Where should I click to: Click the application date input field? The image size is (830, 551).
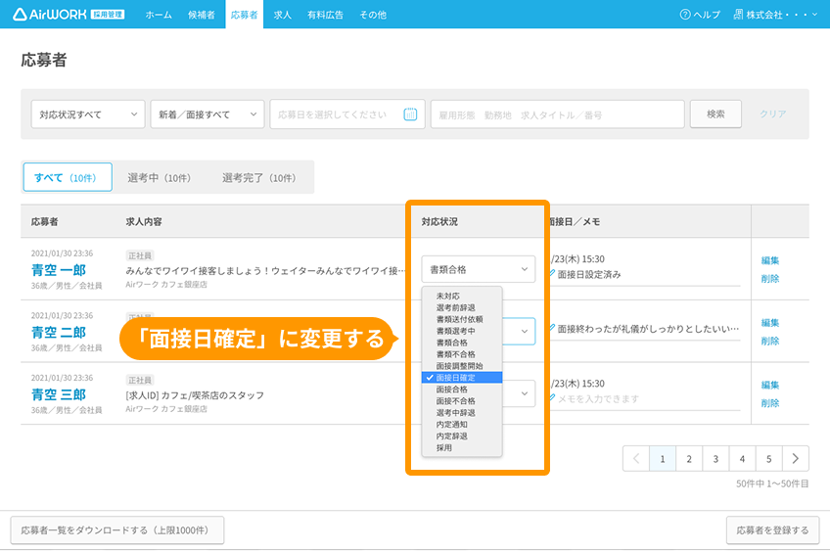click(347, 115)
